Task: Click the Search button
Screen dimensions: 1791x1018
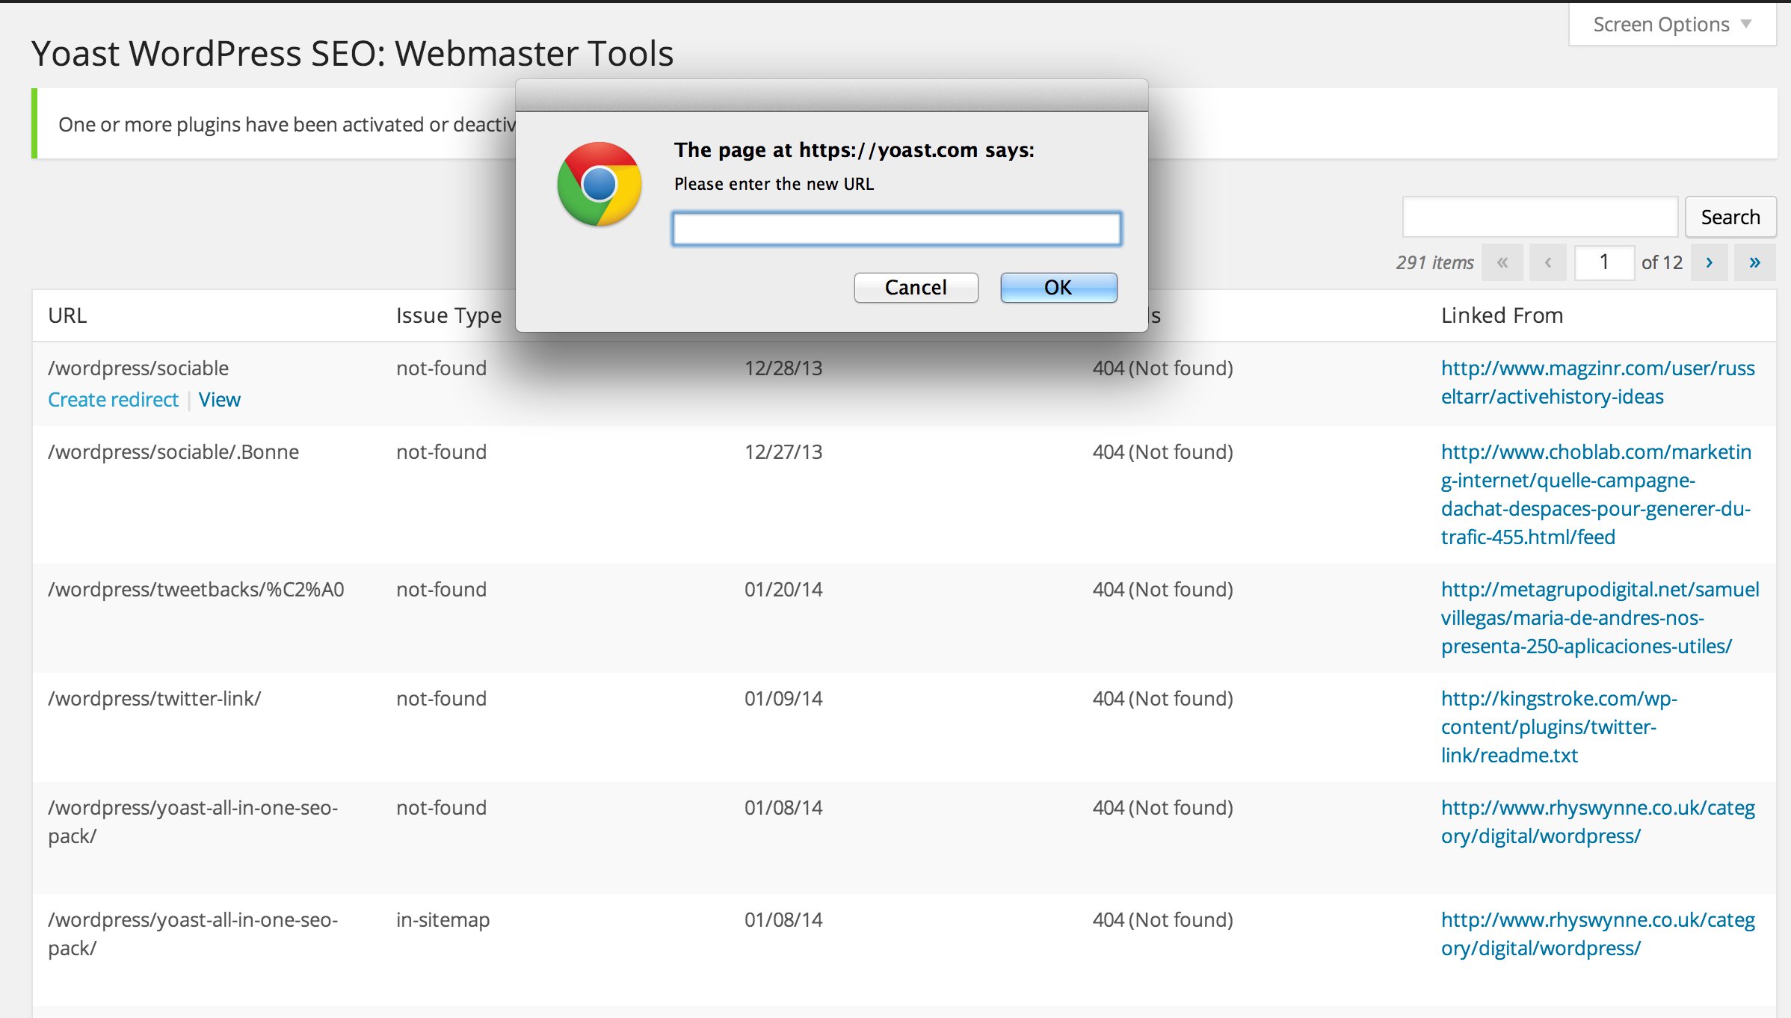Action: (x=1730, y=218)
